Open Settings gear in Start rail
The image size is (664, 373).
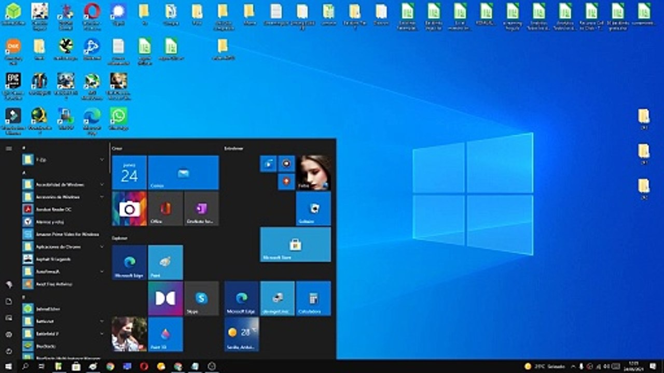point(8,335)
